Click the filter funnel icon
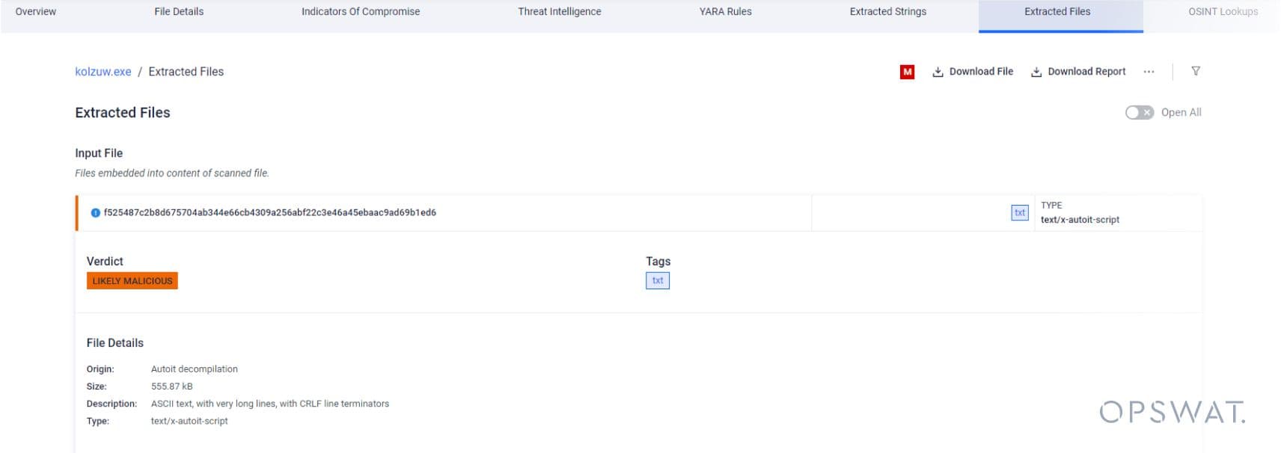The width and height of the screenshot is (1281, 453). (1196, 71)
